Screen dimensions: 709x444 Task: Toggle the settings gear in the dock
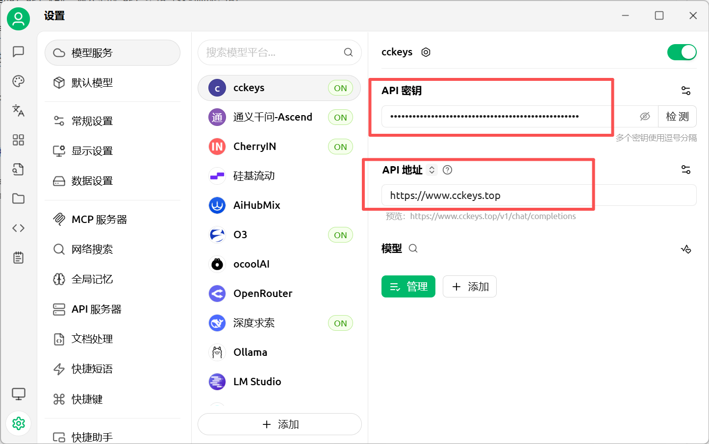pos(18,423)
